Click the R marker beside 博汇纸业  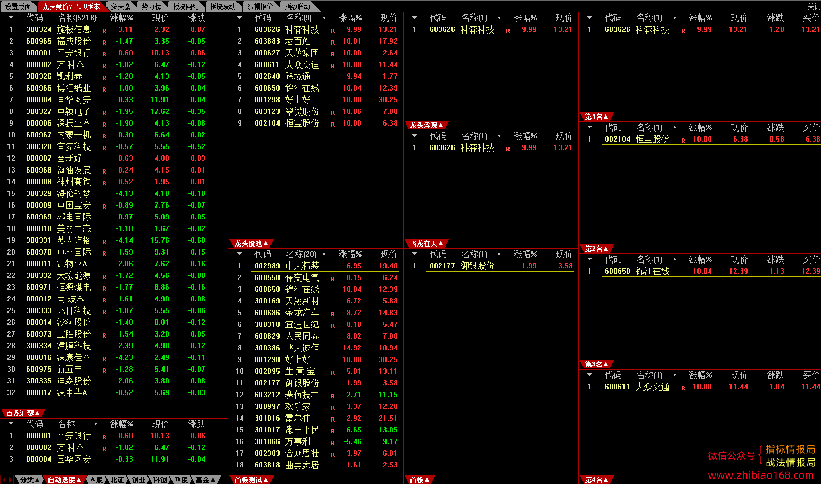104,89
